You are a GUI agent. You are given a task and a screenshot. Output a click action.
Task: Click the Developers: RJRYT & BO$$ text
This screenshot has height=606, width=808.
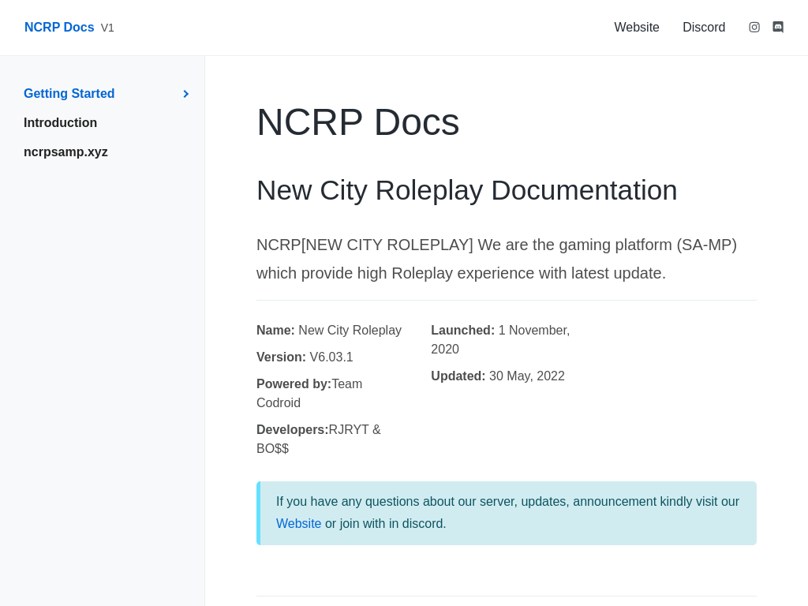(x=319, y=439)
